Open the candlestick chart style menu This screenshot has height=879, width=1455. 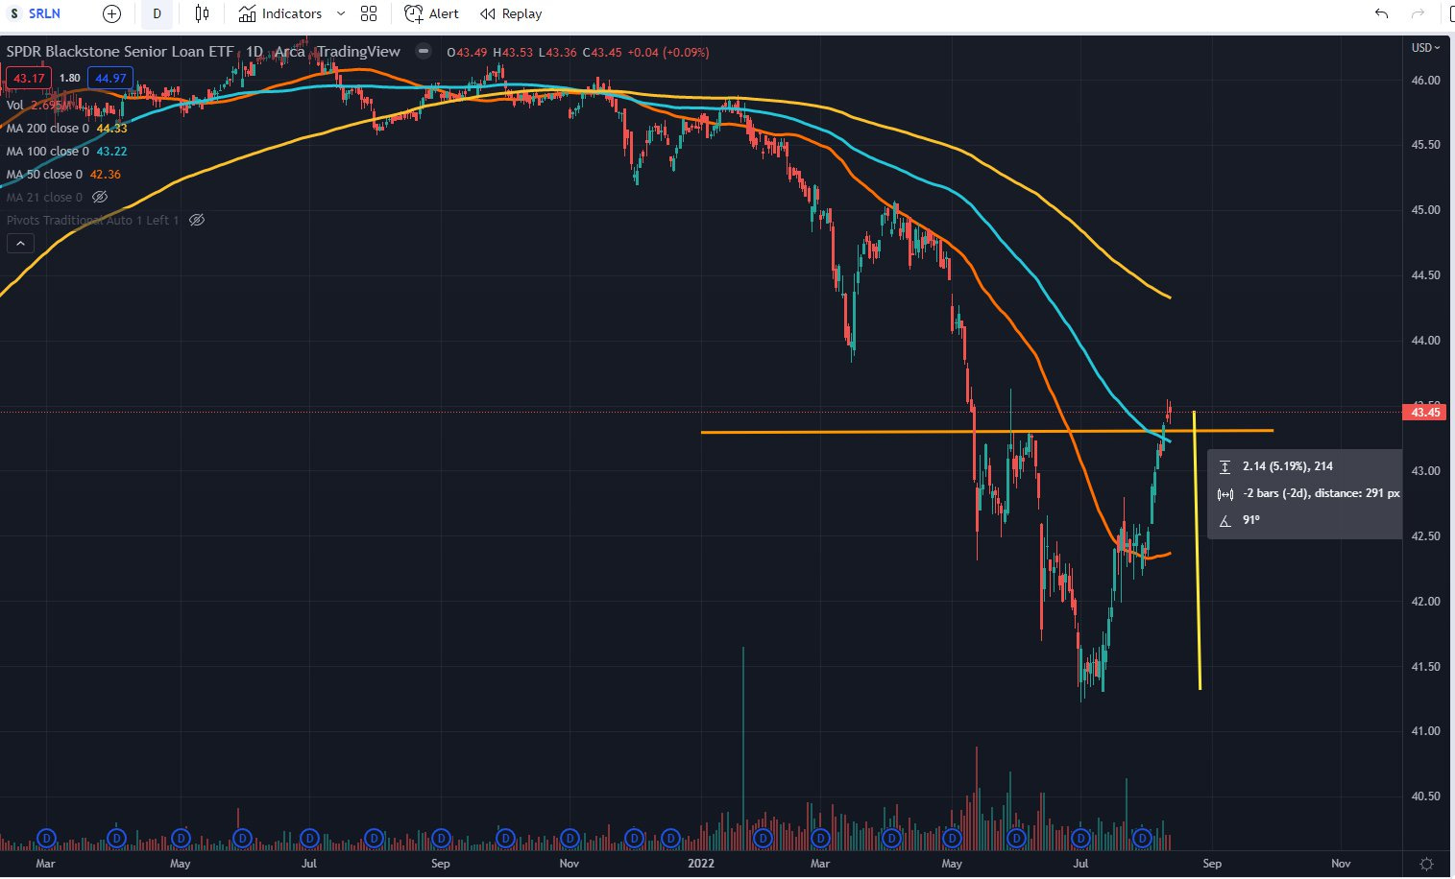pyautogui.click(x=202, y=13)
